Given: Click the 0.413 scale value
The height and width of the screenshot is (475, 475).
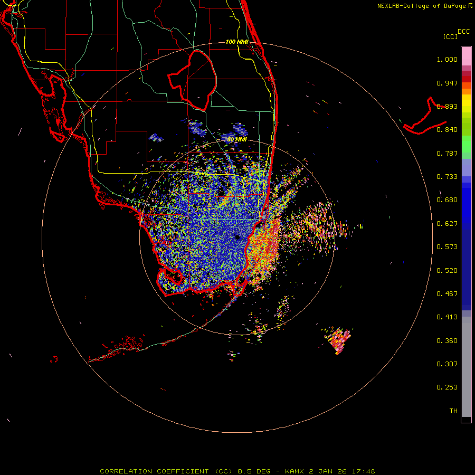Looking at the screenshot, I should [x=447, y=317].
